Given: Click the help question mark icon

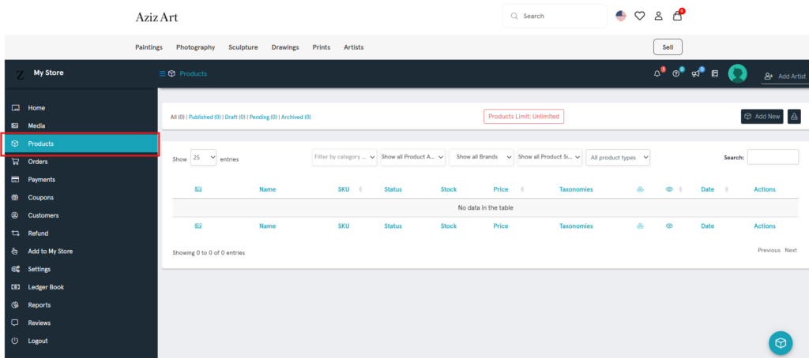Looking at the screenshot, I should coord(675,74).
